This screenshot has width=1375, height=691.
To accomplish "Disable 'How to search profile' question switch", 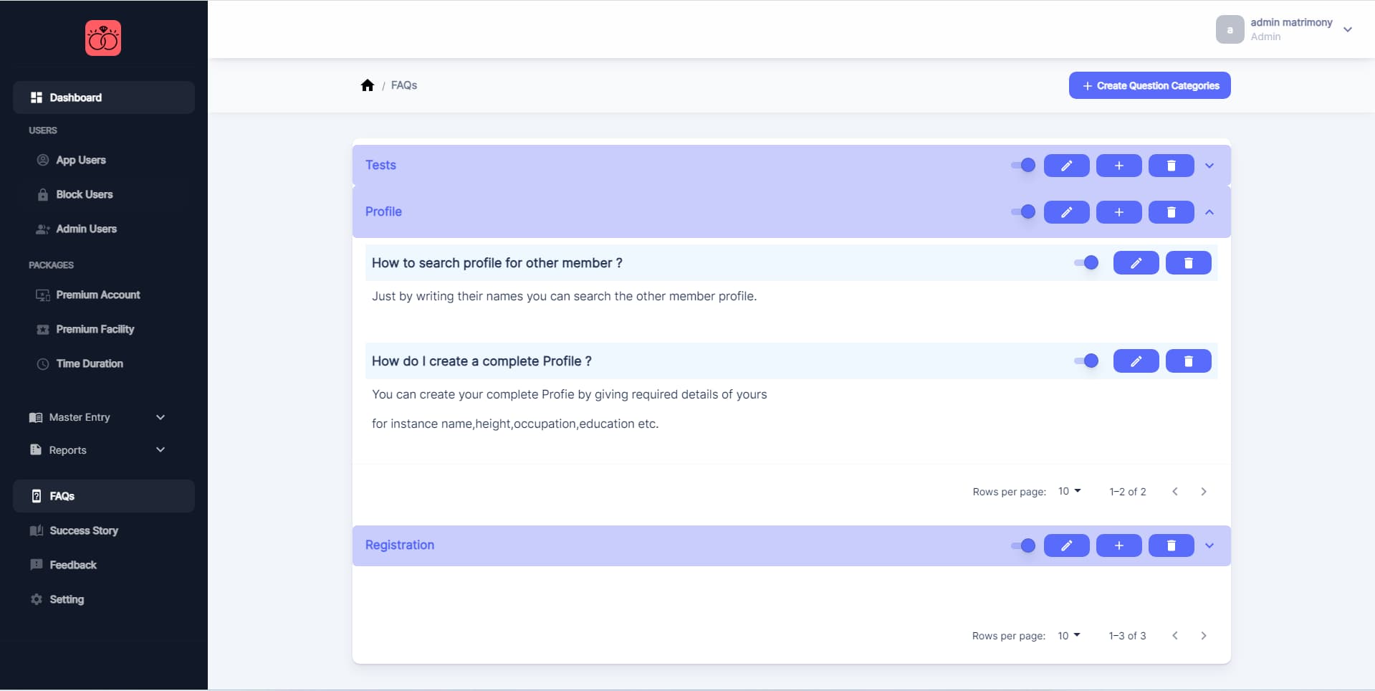I will (x=1086, y=263).
